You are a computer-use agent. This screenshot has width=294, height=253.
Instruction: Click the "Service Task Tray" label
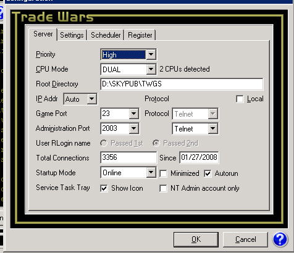63,188
